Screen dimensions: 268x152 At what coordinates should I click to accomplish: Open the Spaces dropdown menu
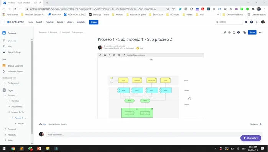pyautogui.click(x=50, y=22)
